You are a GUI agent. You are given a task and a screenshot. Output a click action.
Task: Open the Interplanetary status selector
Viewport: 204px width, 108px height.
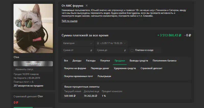33,64
